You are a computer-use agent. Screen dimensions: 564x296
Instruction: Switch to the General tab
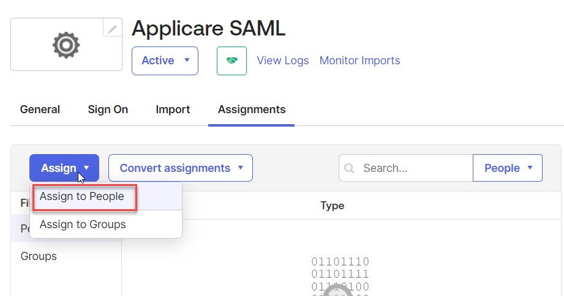40,109
